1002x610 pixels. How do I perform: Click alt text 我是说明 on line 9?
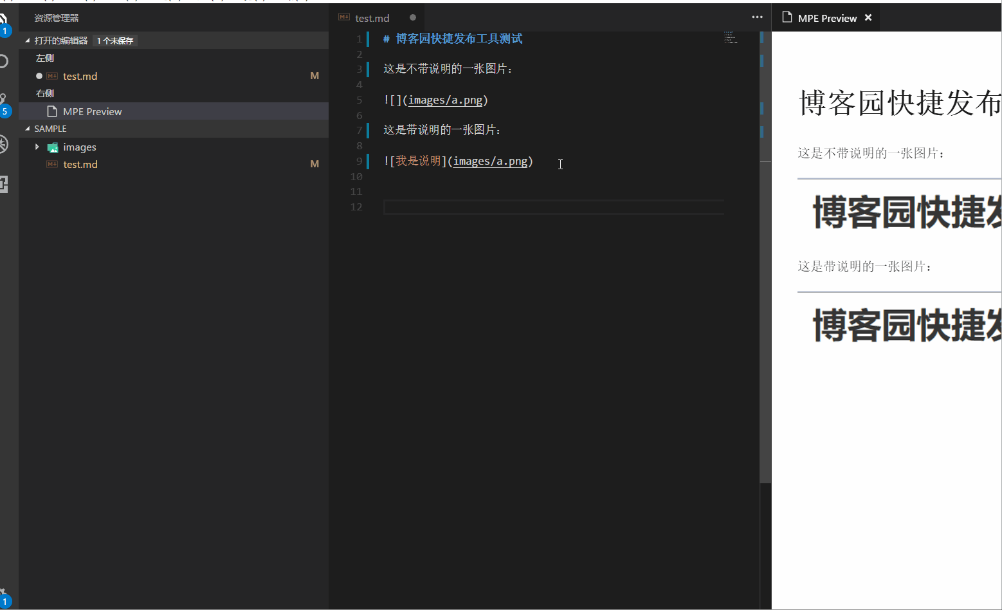(418, 161)
